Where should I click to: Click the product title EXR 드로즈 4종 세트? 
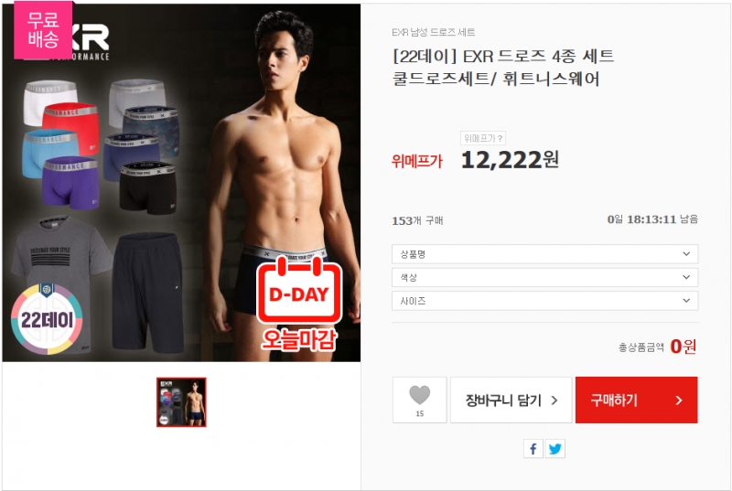point(502,68)
